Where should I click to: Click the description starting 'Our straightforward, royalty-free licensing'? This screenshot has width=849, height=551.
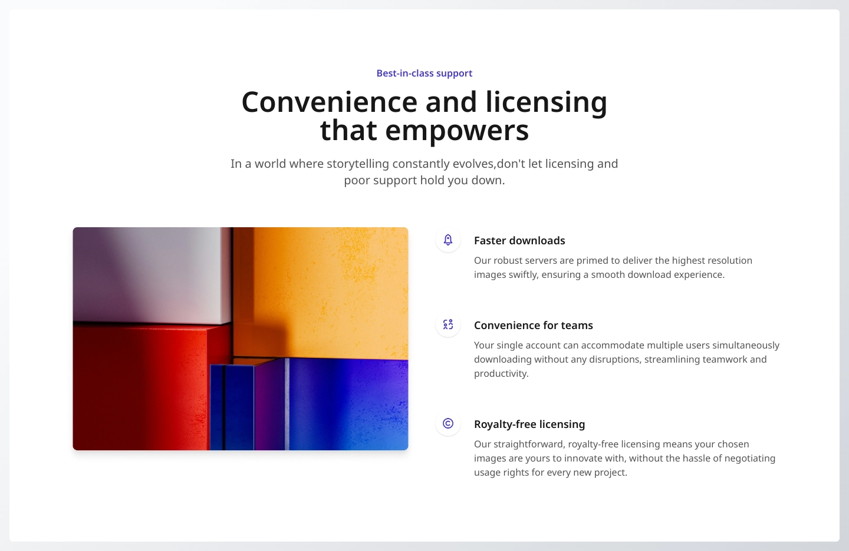pos(625,458)
